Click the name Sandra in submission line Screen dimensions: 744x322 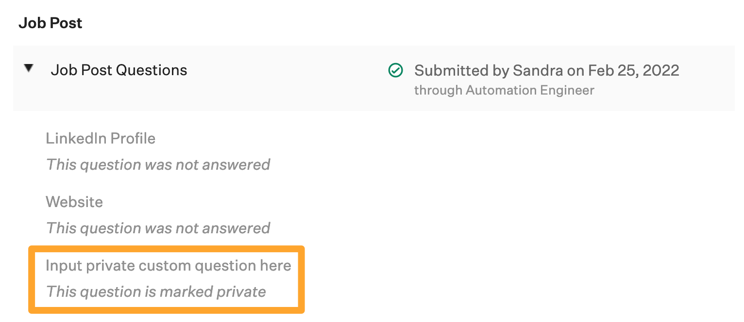tap(538, 71)
